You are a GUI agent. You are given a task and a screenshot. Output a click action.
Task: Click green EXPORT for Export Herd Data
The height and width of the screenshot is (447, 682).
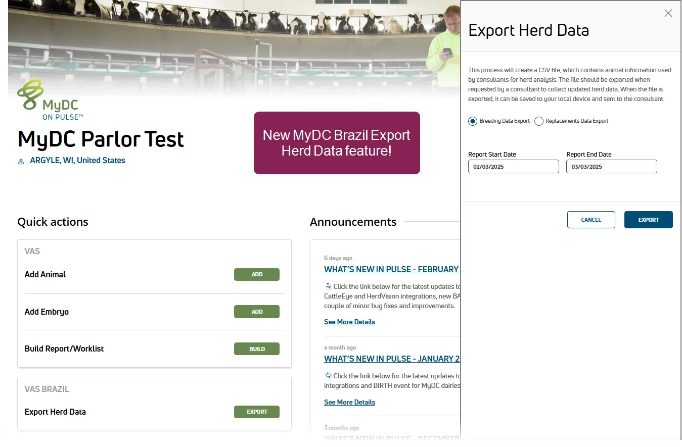(x=257, y=412)
